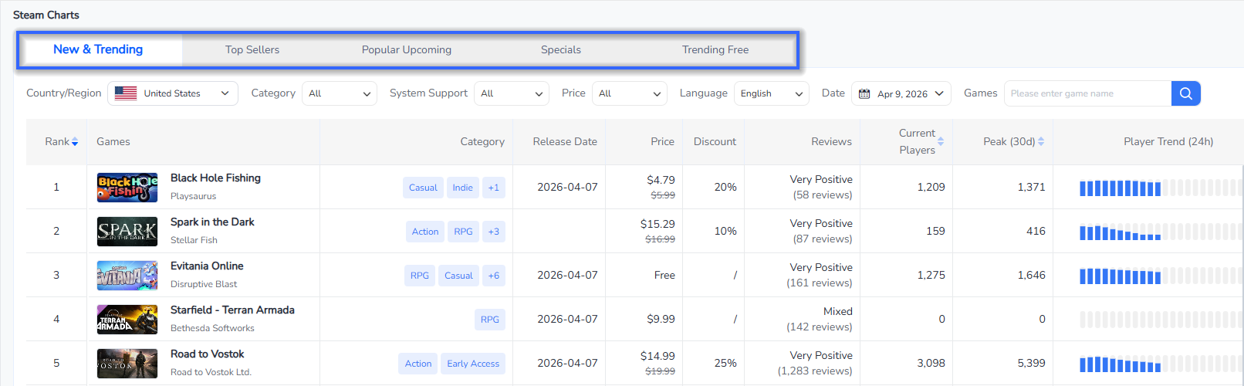Select the Popular Upcoming tab
The height and width of the screenshot is (386, 1244).
tap(406, 50)
